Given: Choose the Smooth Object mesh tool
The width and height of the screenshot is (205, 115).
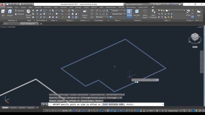Looking at the screenshot, I should coord(29,13).
